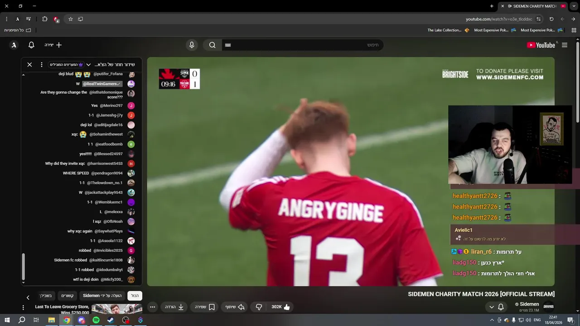Viewport: 580px width, 326px height.
Task: Reload the page
Action: [551, 19]
